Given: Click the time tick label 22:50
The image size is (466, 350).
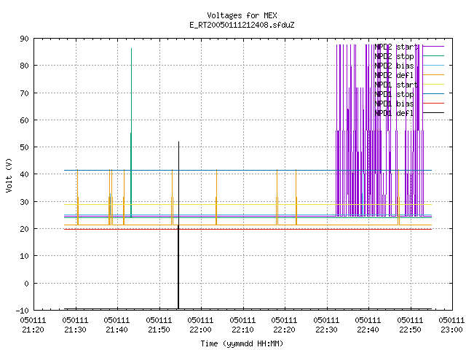Looking at the screenshot, I should (x=411, y=330).
